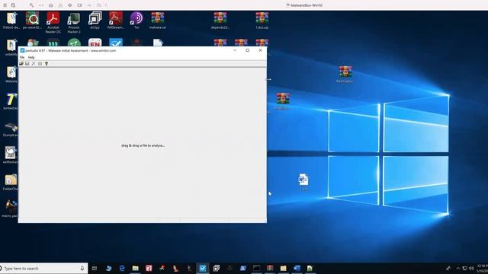This screenshot has width=488, height=274.
Task: Select the malware.rar archive on desktop
Action: coord(158,21)
